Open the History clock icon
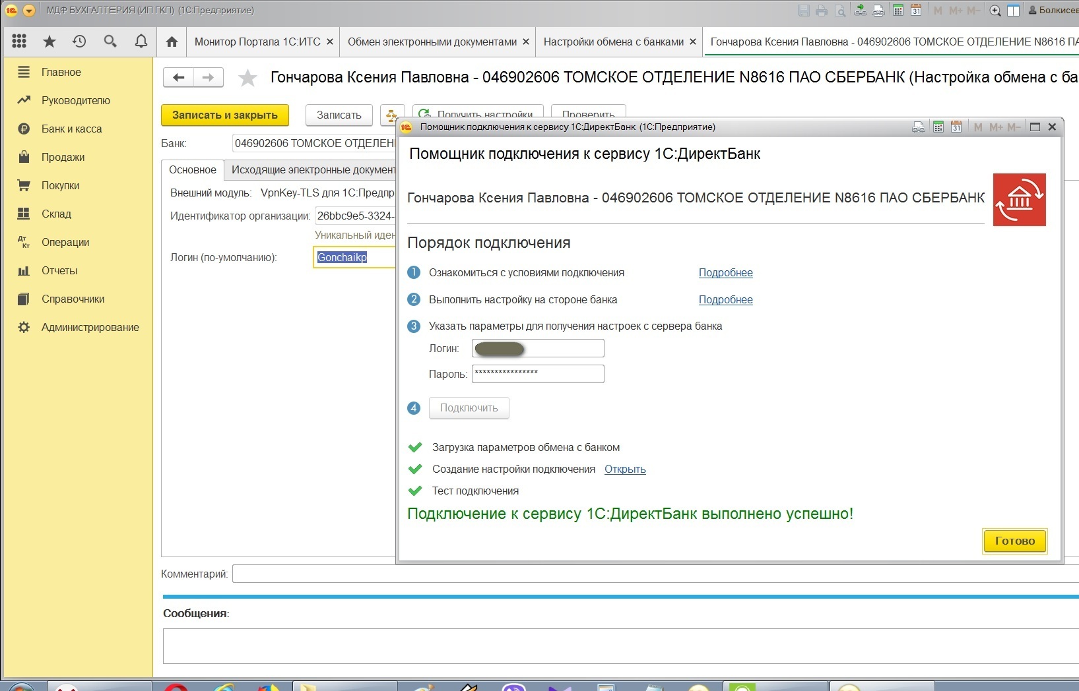Screen dimensions: 1079x691 point(79,42)
